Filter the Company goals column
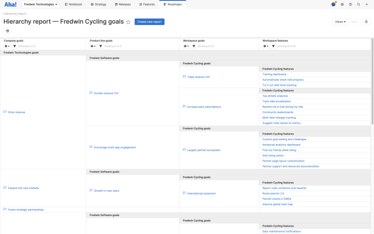374x234 pixels. coord(14,46)
